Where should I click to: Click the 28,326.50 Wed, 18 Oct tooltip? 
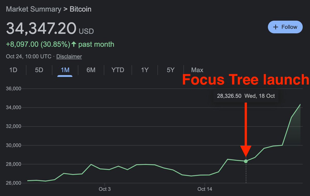pyautogui.click(x=246, y=96)
